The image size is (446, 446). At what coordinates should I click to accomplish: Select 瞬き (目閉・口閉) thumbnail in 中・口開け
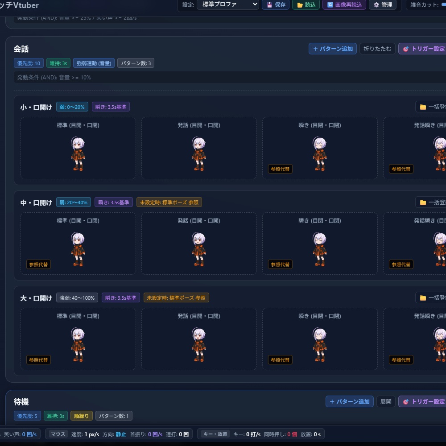point(320,244)
